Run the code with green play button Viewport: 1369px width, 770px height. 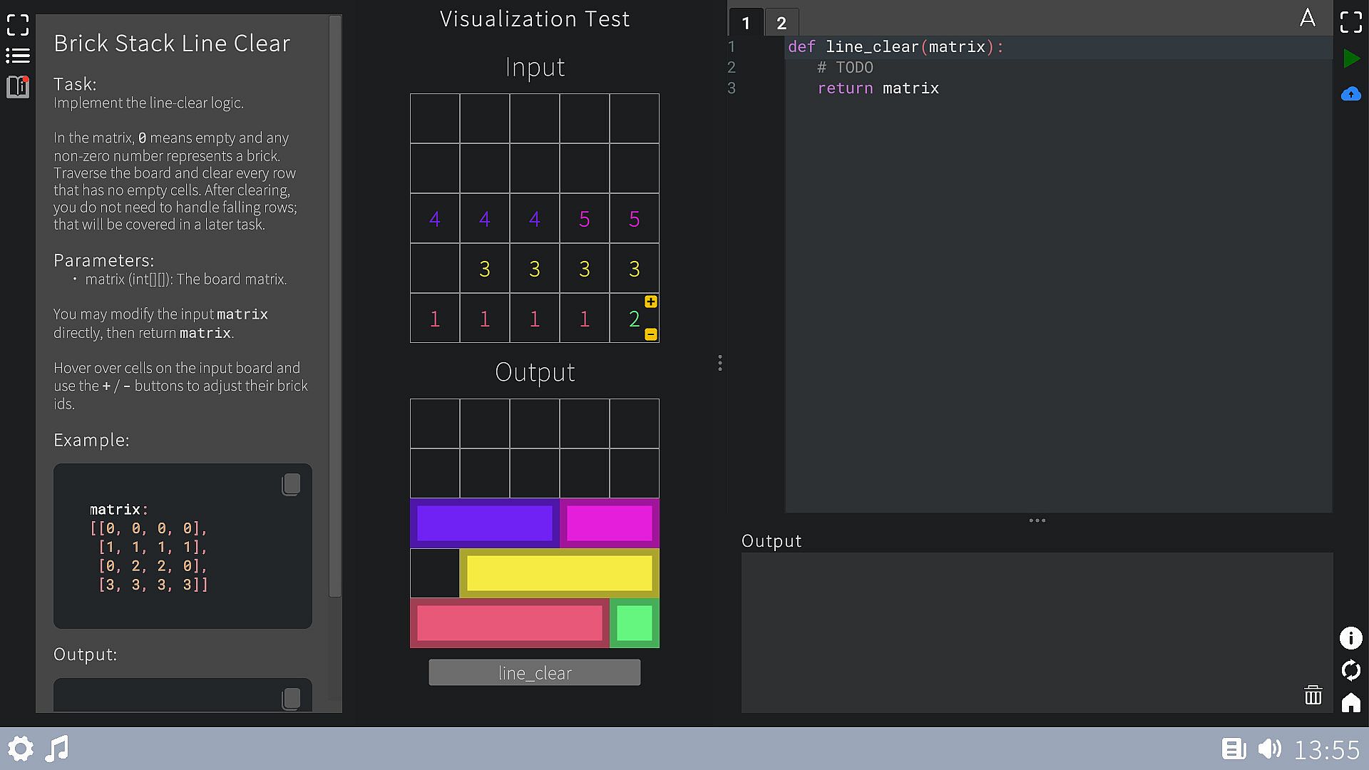point(1351,58)
